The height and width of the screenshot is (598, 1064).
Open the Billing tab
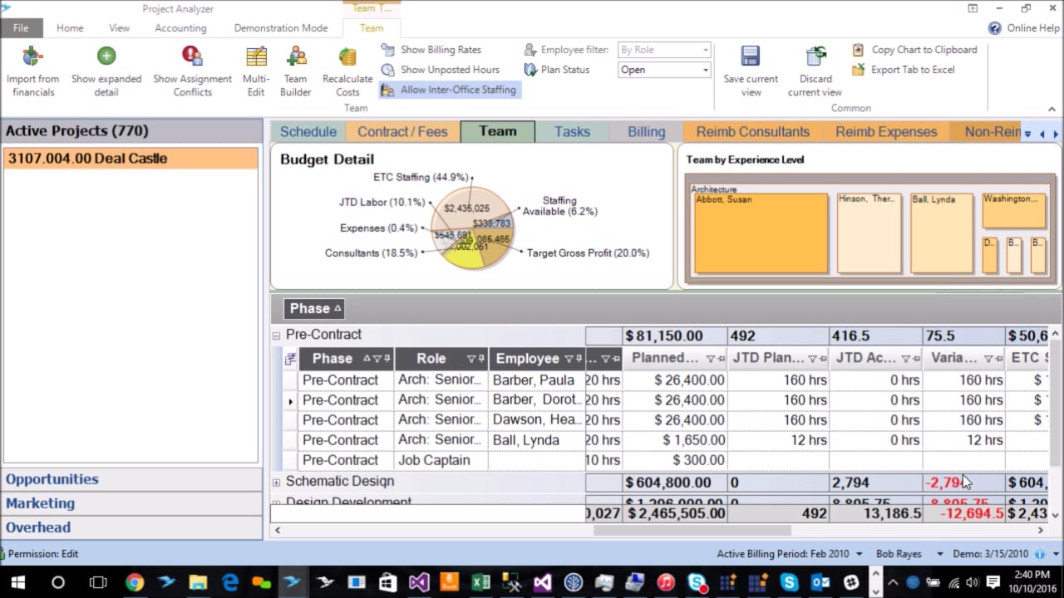pyautogui.click(x=646, y=132)
